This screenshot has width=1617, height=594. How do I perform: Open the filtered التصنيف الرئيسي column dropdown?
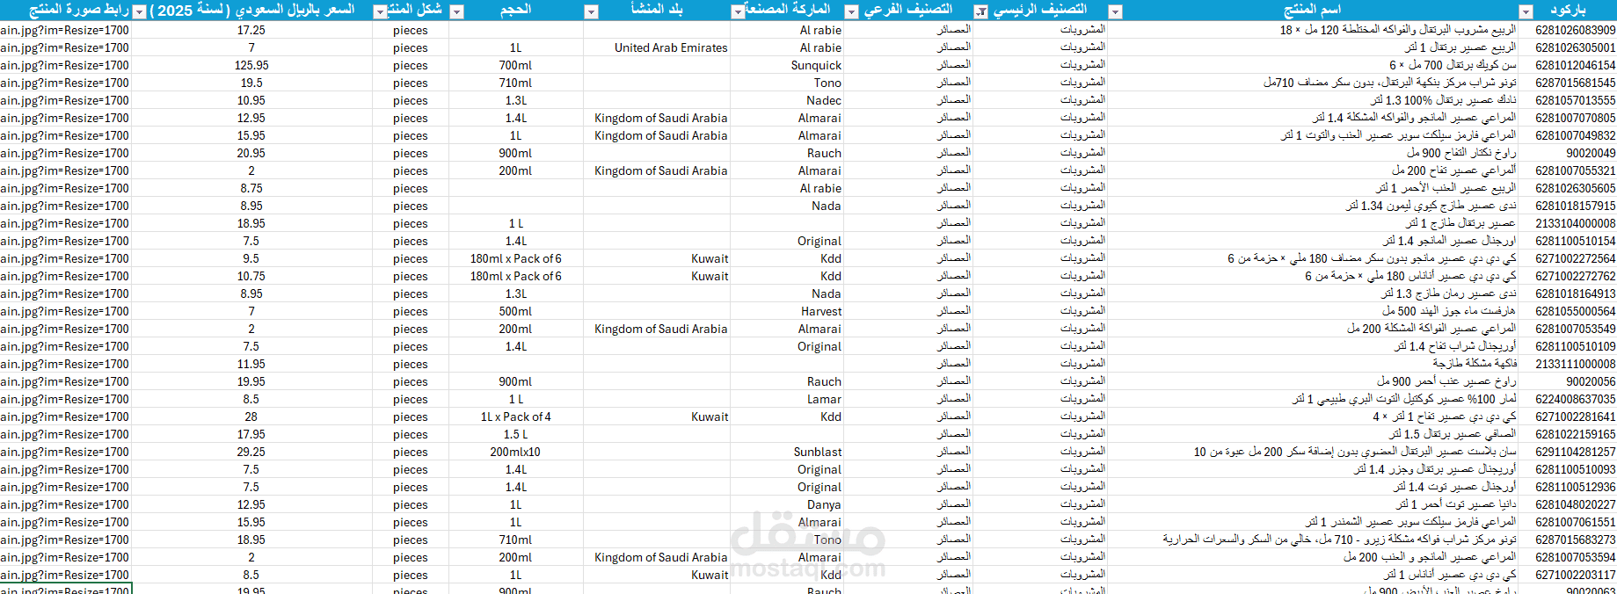pyautogui.click(x=981, y=11)
